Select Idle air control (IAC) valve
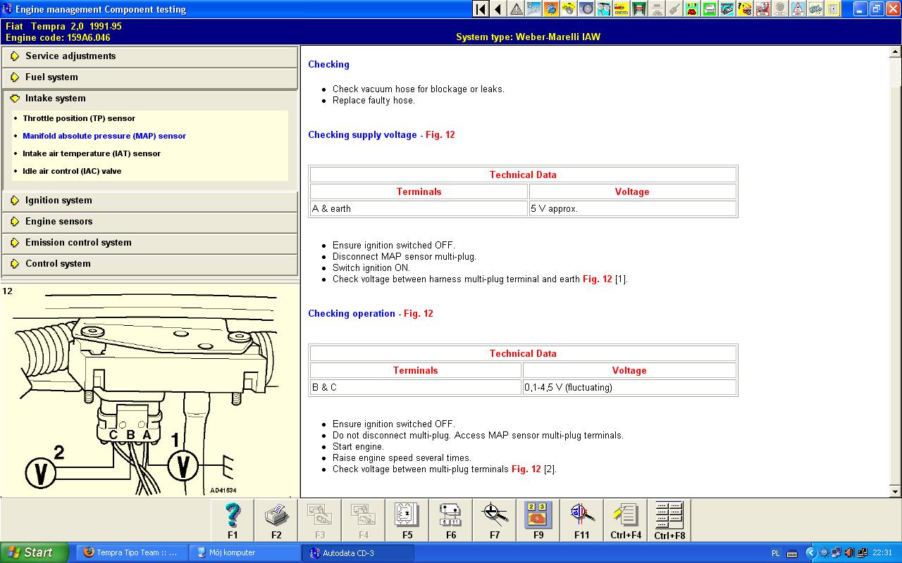This screenshot has width=902, height=563. [x=72, y=171]
